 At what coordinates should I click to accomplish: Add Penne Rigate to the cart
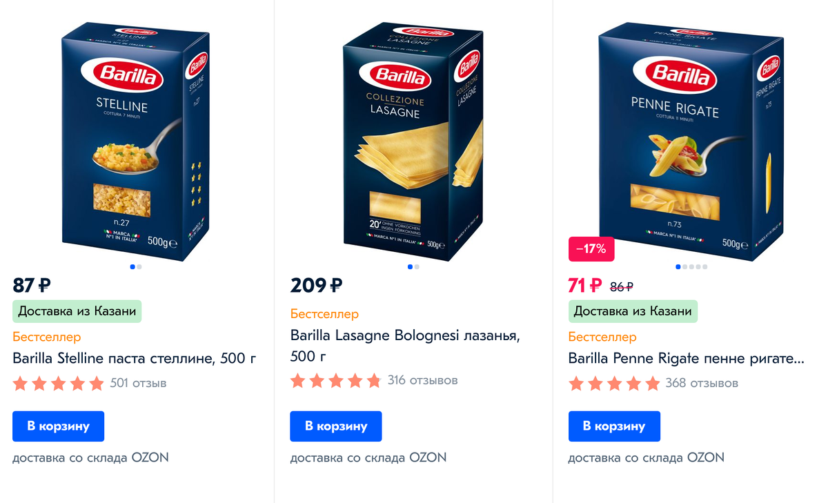point(614,426)
